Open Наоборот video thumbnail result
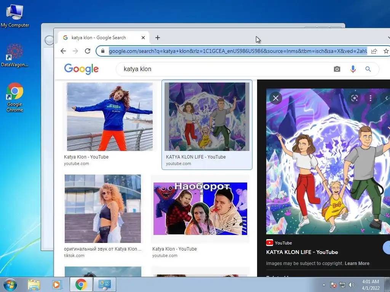390x292 pixels. [x=200, y=209]
